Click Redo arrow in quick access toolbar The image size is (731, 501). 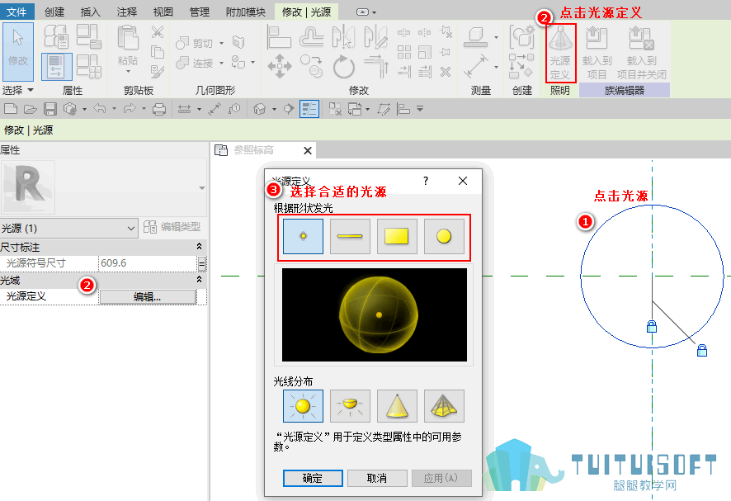point(130,109)
